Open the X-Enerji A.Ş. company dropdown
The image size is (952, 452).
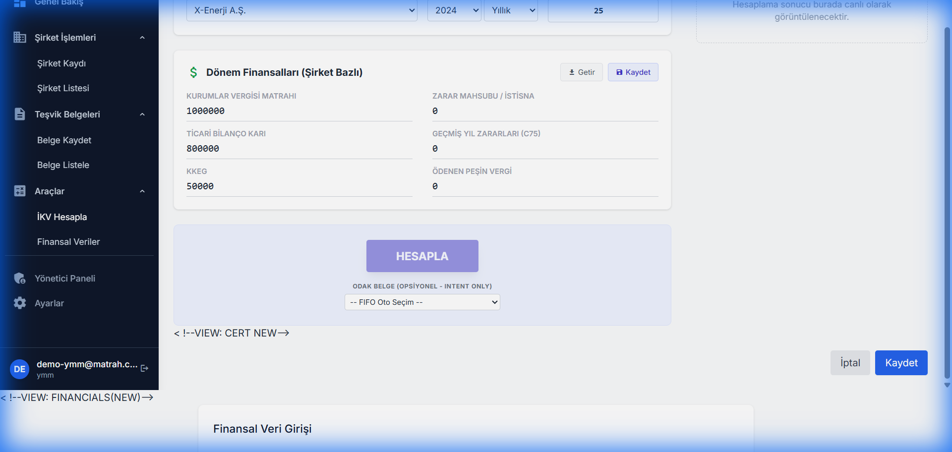(x=301, y=10)
